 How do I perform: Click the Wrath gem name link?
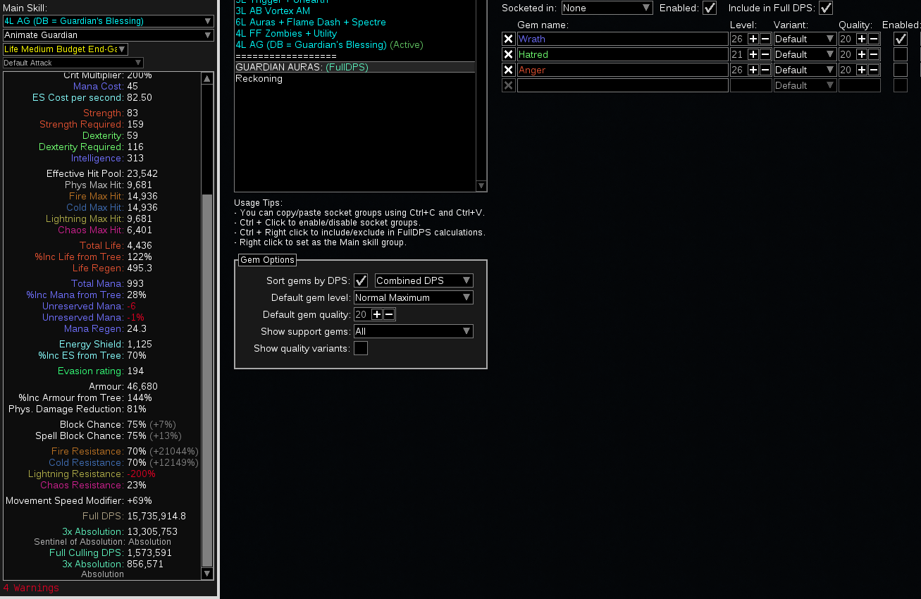(x=533, y=39)
